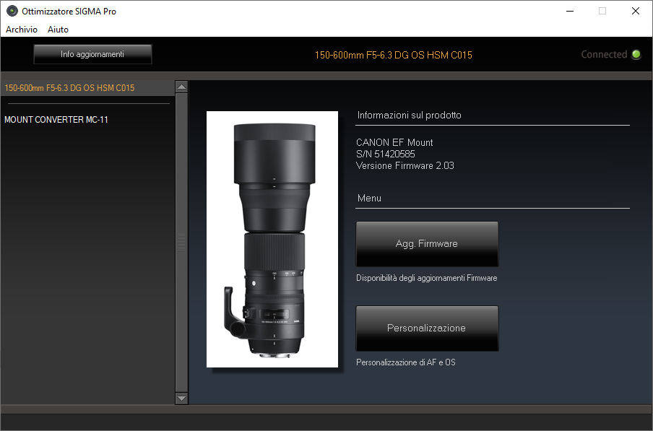Screen dimensions: 653x431
Task: Click the Agg. Firmware button
Action: coord(427,244)
